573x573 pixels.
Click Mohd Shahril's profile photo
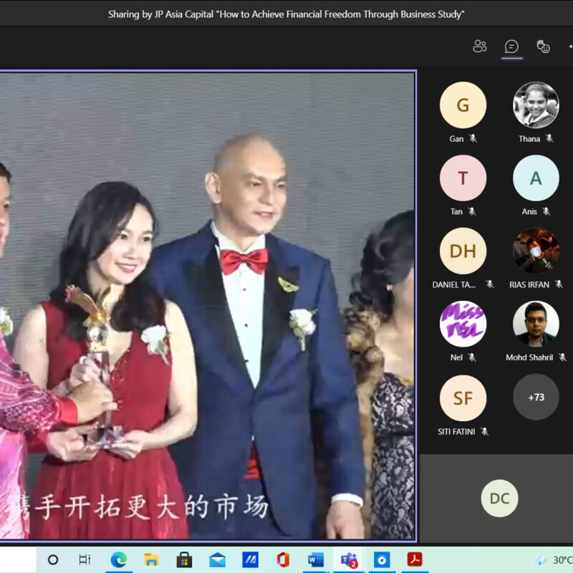coord(536,324)
